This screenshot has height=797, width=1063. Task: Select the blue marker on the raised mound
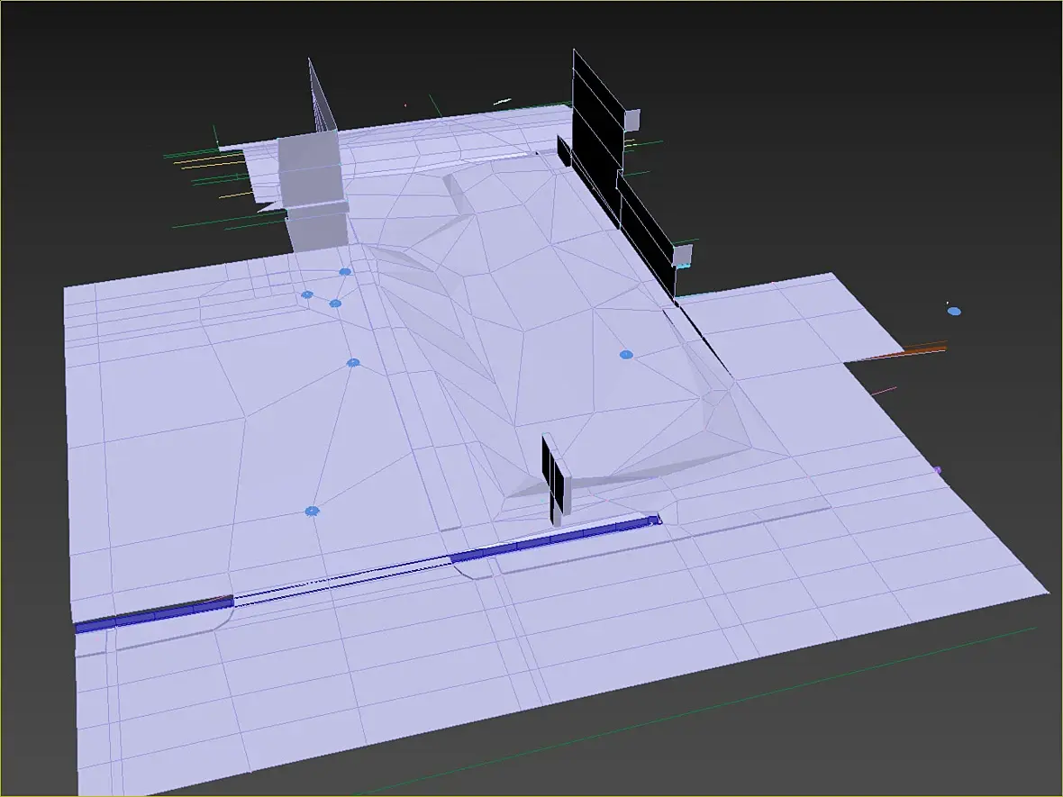(626, 355)
